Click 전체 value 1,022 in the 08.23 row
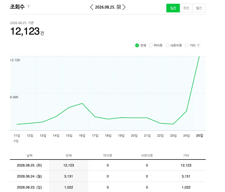 coord(69,187)
